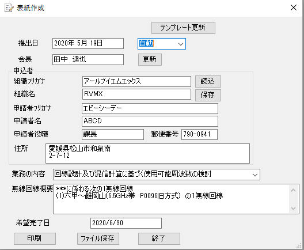
Task: Click the テンプレート更新 button
Action: click(183, 28)
